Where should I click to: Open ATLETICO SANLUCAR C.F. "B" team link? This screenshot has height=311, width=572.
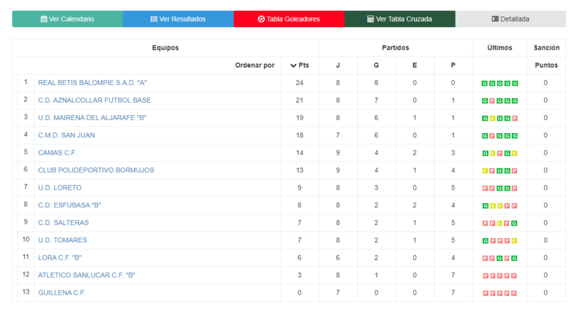click(x=87, y=275)
